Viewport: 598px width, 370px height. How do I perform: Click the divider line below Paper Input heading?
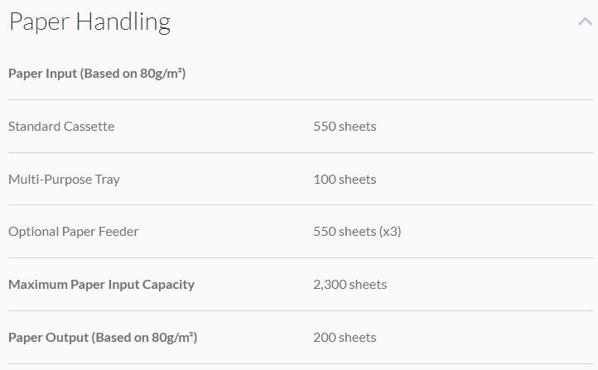pyautogui.click(x=300, y=100)
